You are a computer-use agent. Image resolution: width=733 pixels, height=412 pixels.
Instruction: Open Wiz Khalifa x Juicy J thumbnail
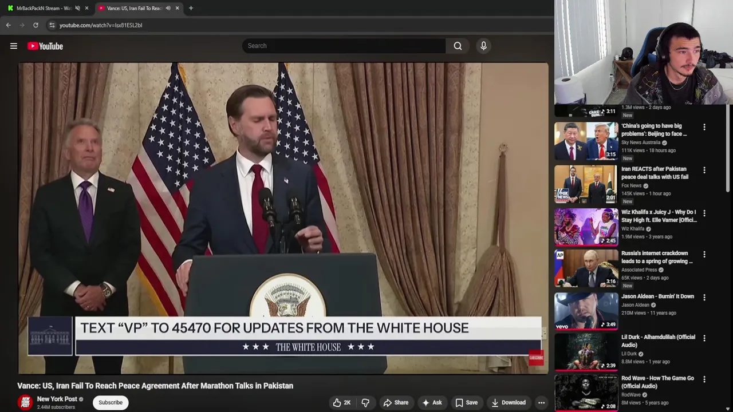pos(586,227)
